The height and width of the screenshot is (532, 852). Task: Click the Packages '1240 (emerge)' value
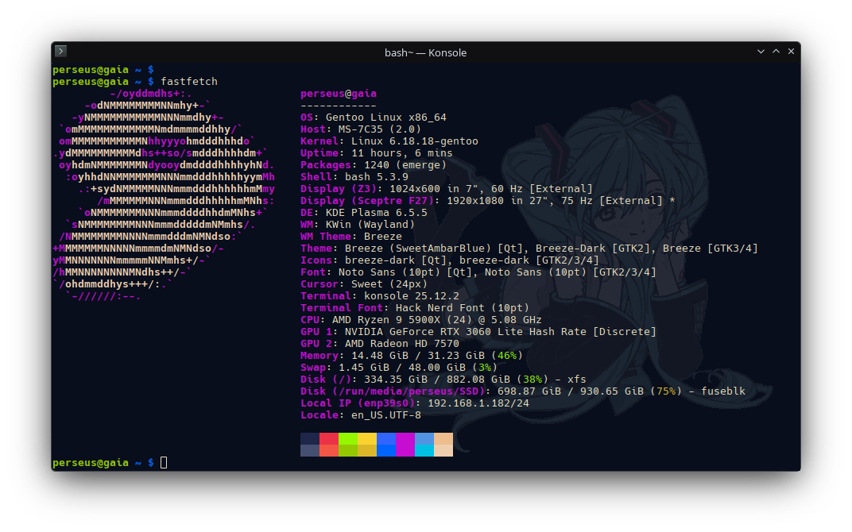tap(405, 165)
